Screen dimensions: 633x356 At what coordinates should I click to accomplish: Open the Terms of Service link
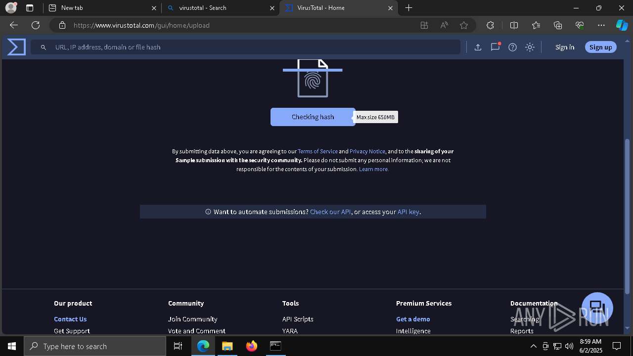coord(317,151)
